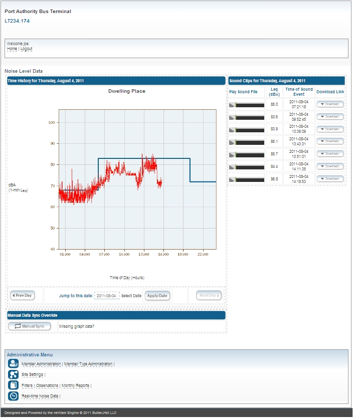Open Member Type Administration link
The width and height of the screenshot is (353, 418).
coord(88,364)
